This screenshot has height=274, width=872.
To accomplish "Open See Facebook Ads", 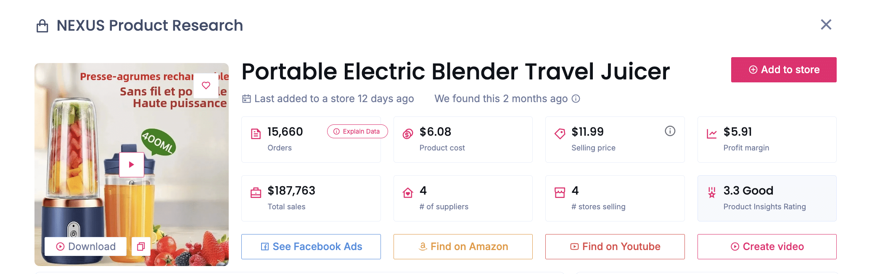I will [311, 247].
